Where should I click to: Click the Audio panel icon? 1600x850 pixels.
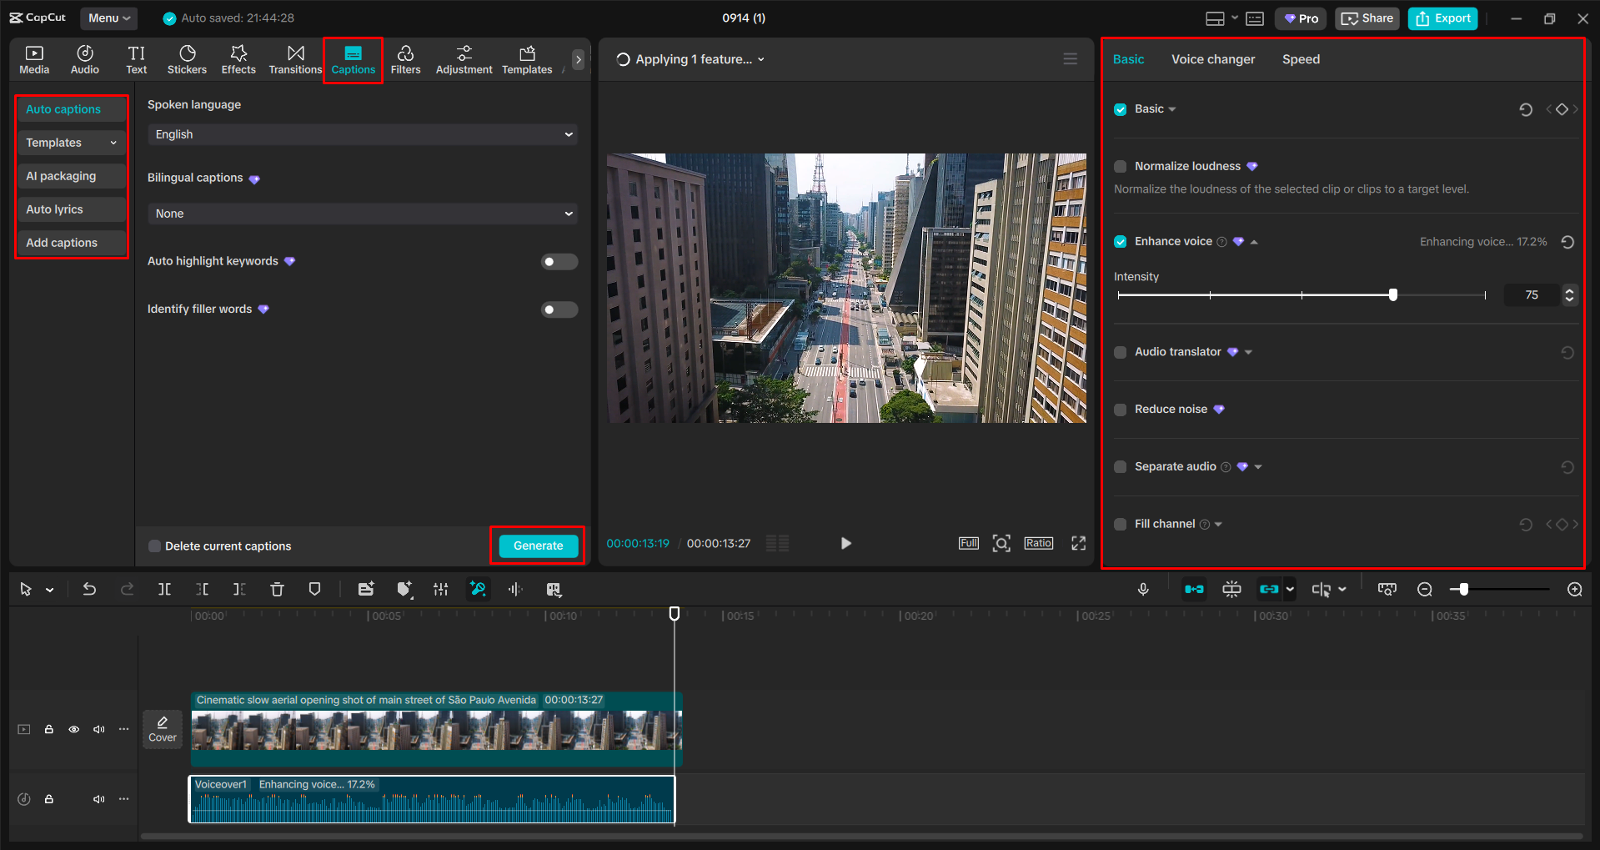coord(84,58)
